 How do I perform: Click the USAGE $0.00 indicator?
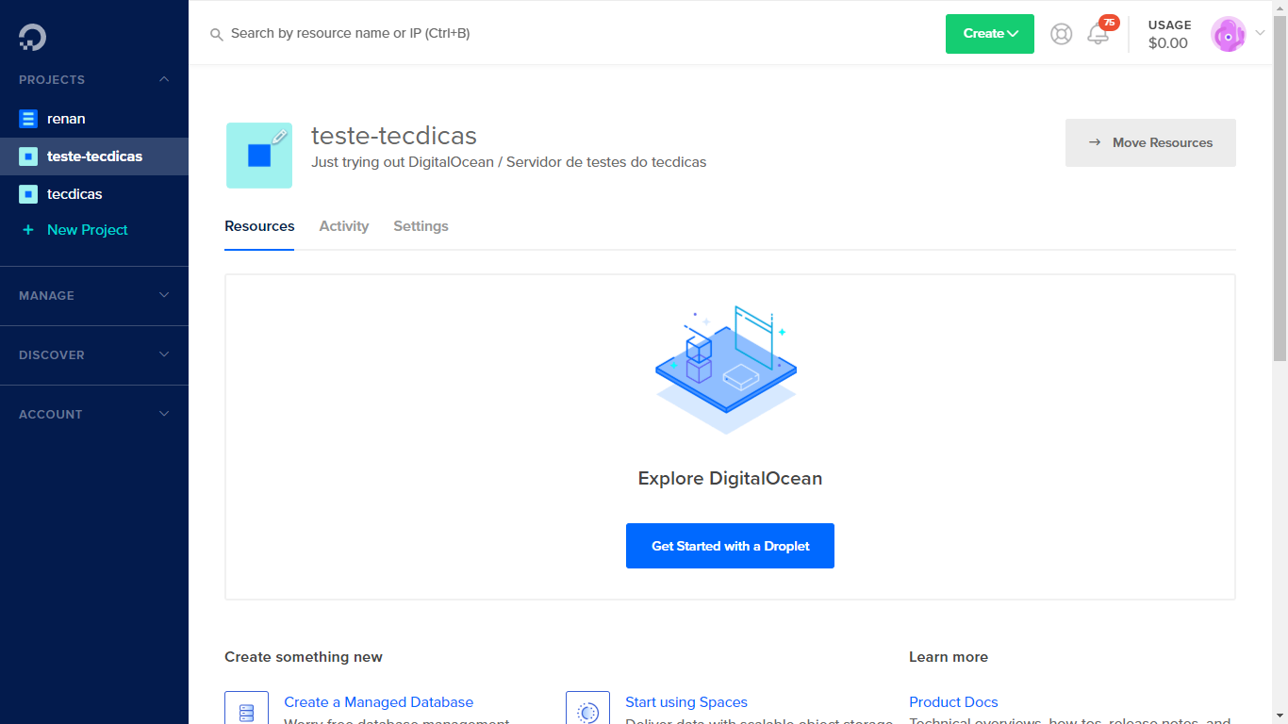(1169, 34)
